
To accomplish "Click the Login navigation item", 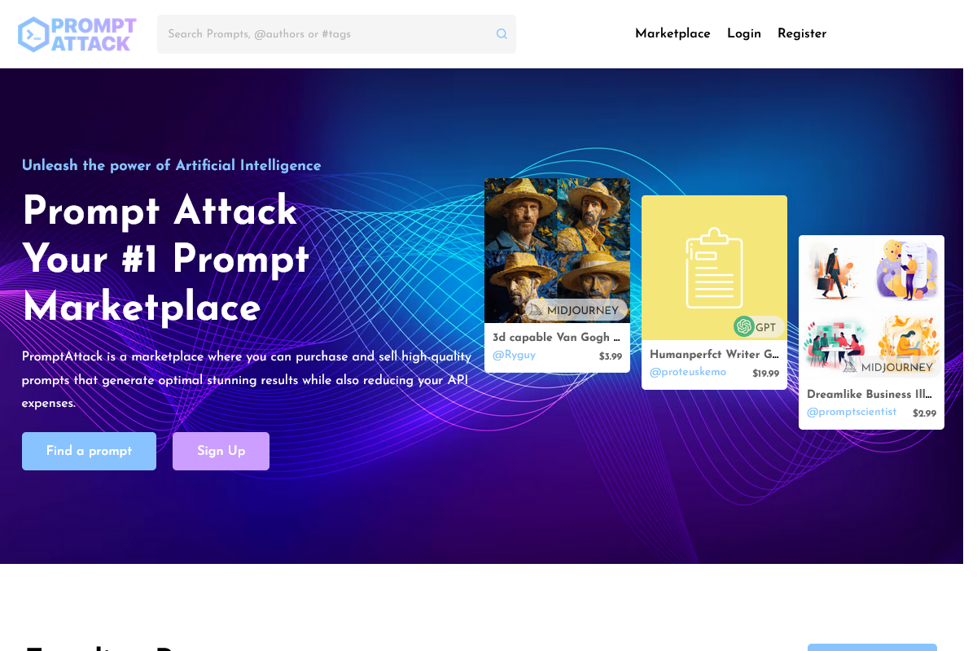I will click(x=743, y=33).
